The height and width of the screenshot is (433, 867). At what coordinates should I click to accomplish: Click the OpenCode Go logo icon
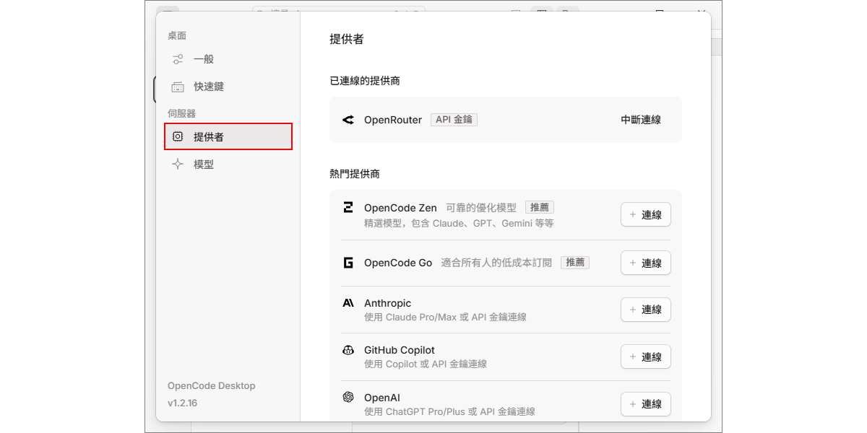click(348, 263)
